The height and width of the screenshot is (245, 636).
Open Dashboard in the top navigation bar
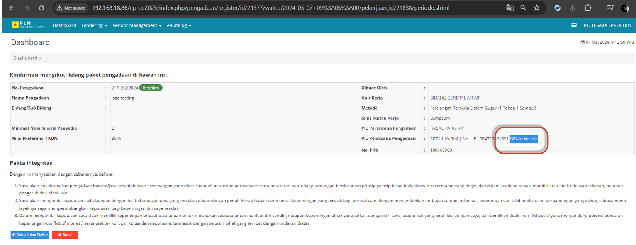tap(64, 25)
